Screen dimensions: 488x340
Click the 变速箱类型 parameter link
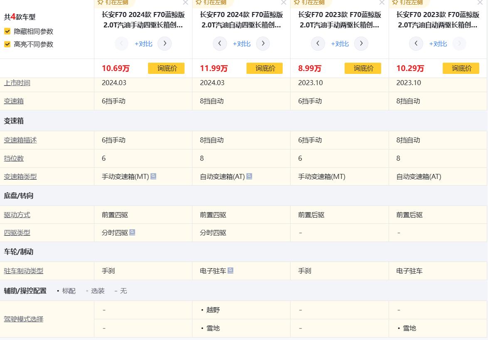[20, 176]
